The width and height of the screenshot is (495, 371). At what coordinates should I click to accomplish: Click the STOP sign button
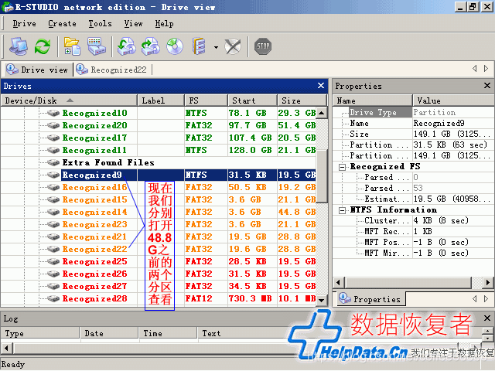[x=263, y=46]
